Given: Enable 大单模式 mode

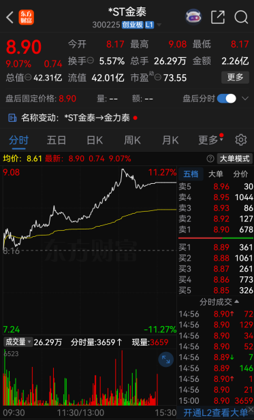Looking at the screenshot, I should 235,159.
